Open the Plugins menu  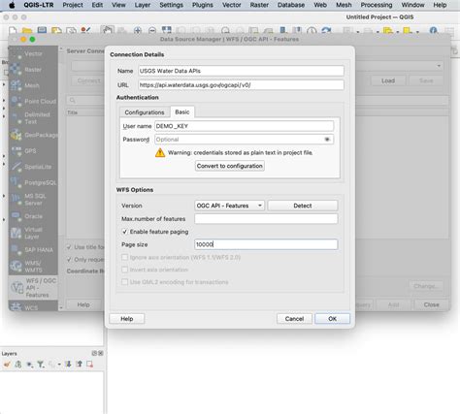(203, 5)
